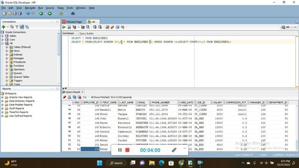The width and height of the screenshot is (299, 168).
Task: Click the SQL link in Query Result toolbar
Action: (85, 97)
